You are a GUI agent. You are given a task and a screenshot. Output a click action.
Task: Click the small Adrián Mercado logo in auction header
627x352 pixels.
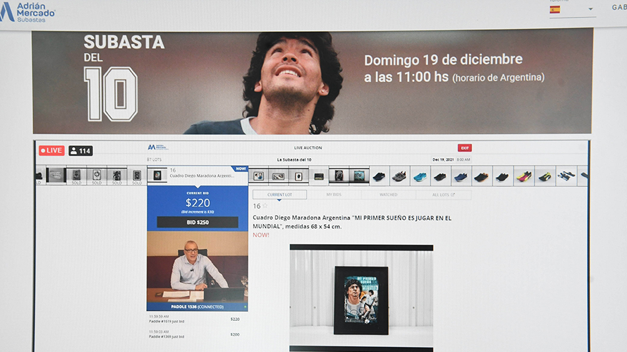click(x=158, y=148)
